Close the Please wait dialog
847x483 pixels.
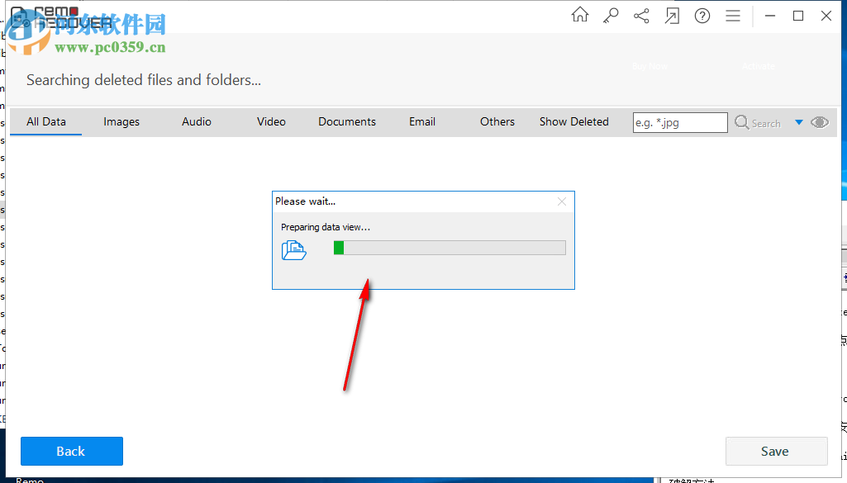tap(562, 201)
